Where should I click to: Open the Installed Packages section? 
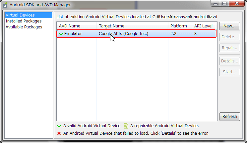tap(24, 21)
